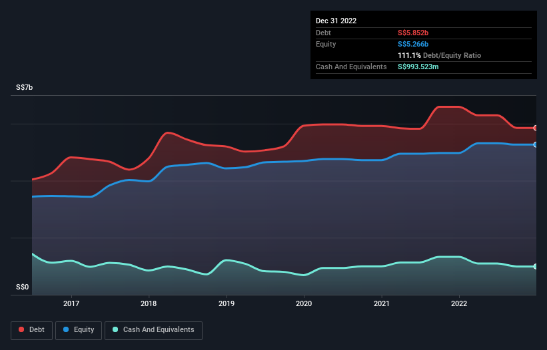
Task: Click the S$0 y-axis label
Action: click(23, 287)
